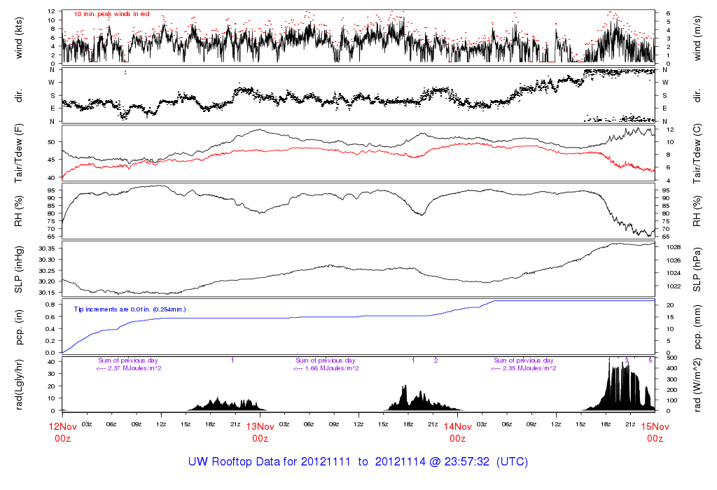Select the 'Tair/Tdew (F)' axis title
Viewport: 717px width, 490px height.
(20, 153)
